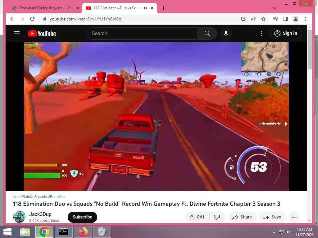Viewport: 318px width, 238px height.
Task: Open the system tray volume control
Action: click(x=288, y=232)
